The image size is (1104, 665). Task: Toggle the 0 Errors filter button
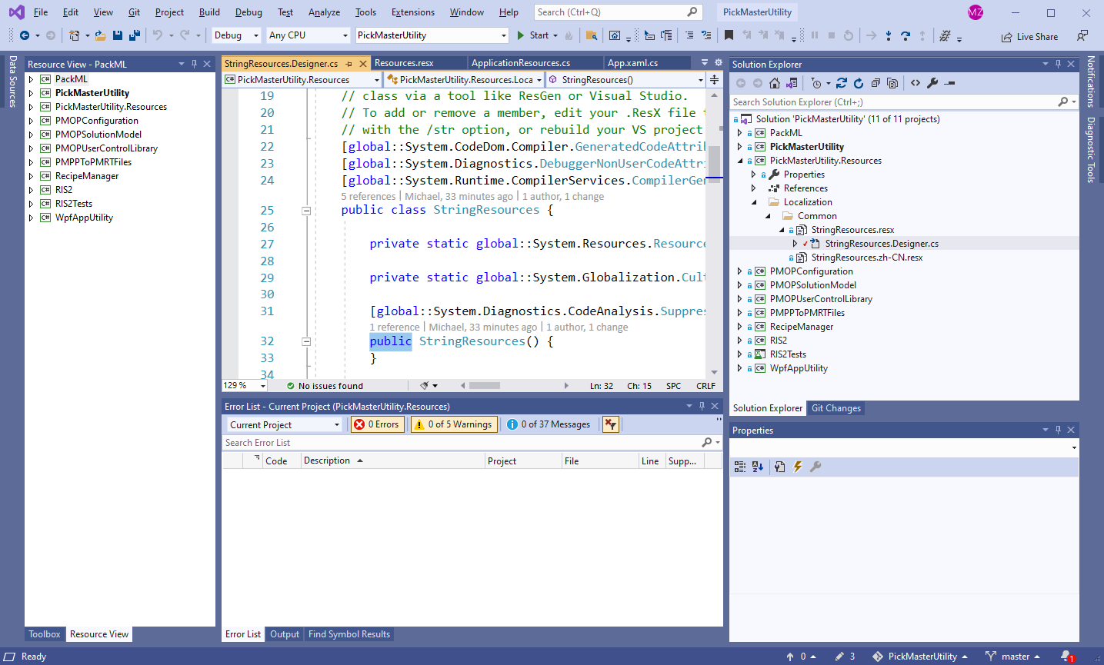pyautogui.click(x=377, y=424)
